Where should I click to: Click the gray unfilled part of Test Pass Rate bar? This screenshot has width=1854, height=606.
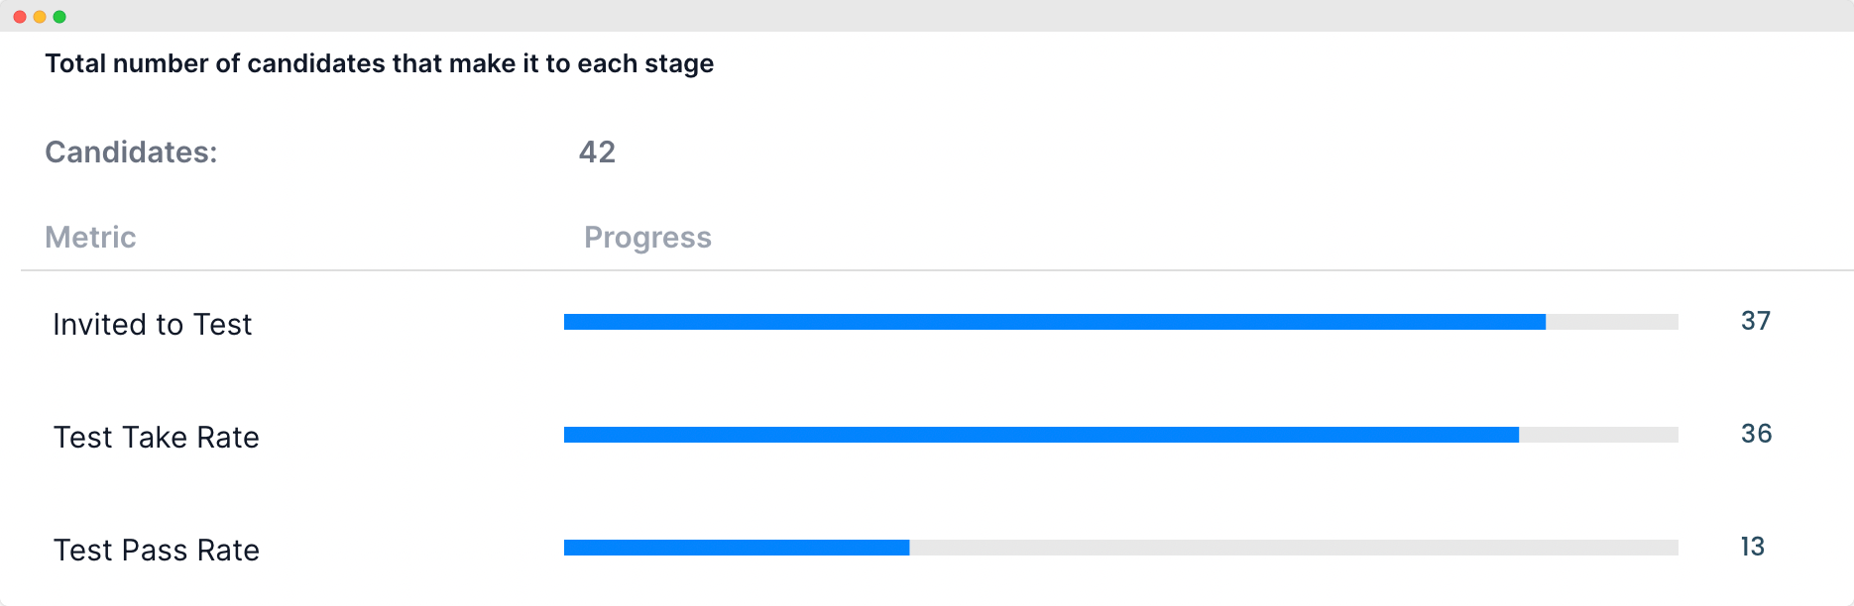[1294, 548]
